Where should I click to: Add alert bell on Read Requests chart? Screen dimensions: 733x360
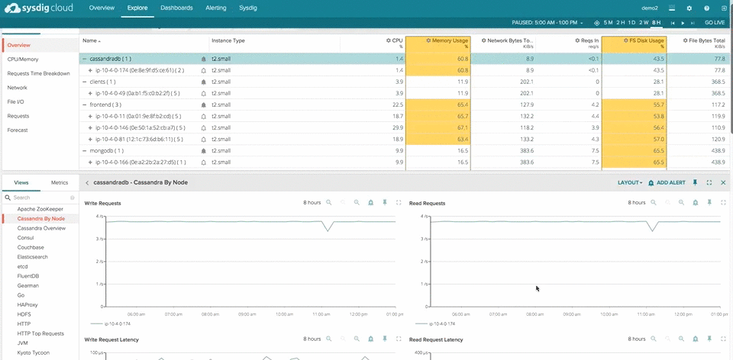pos(696,203)
